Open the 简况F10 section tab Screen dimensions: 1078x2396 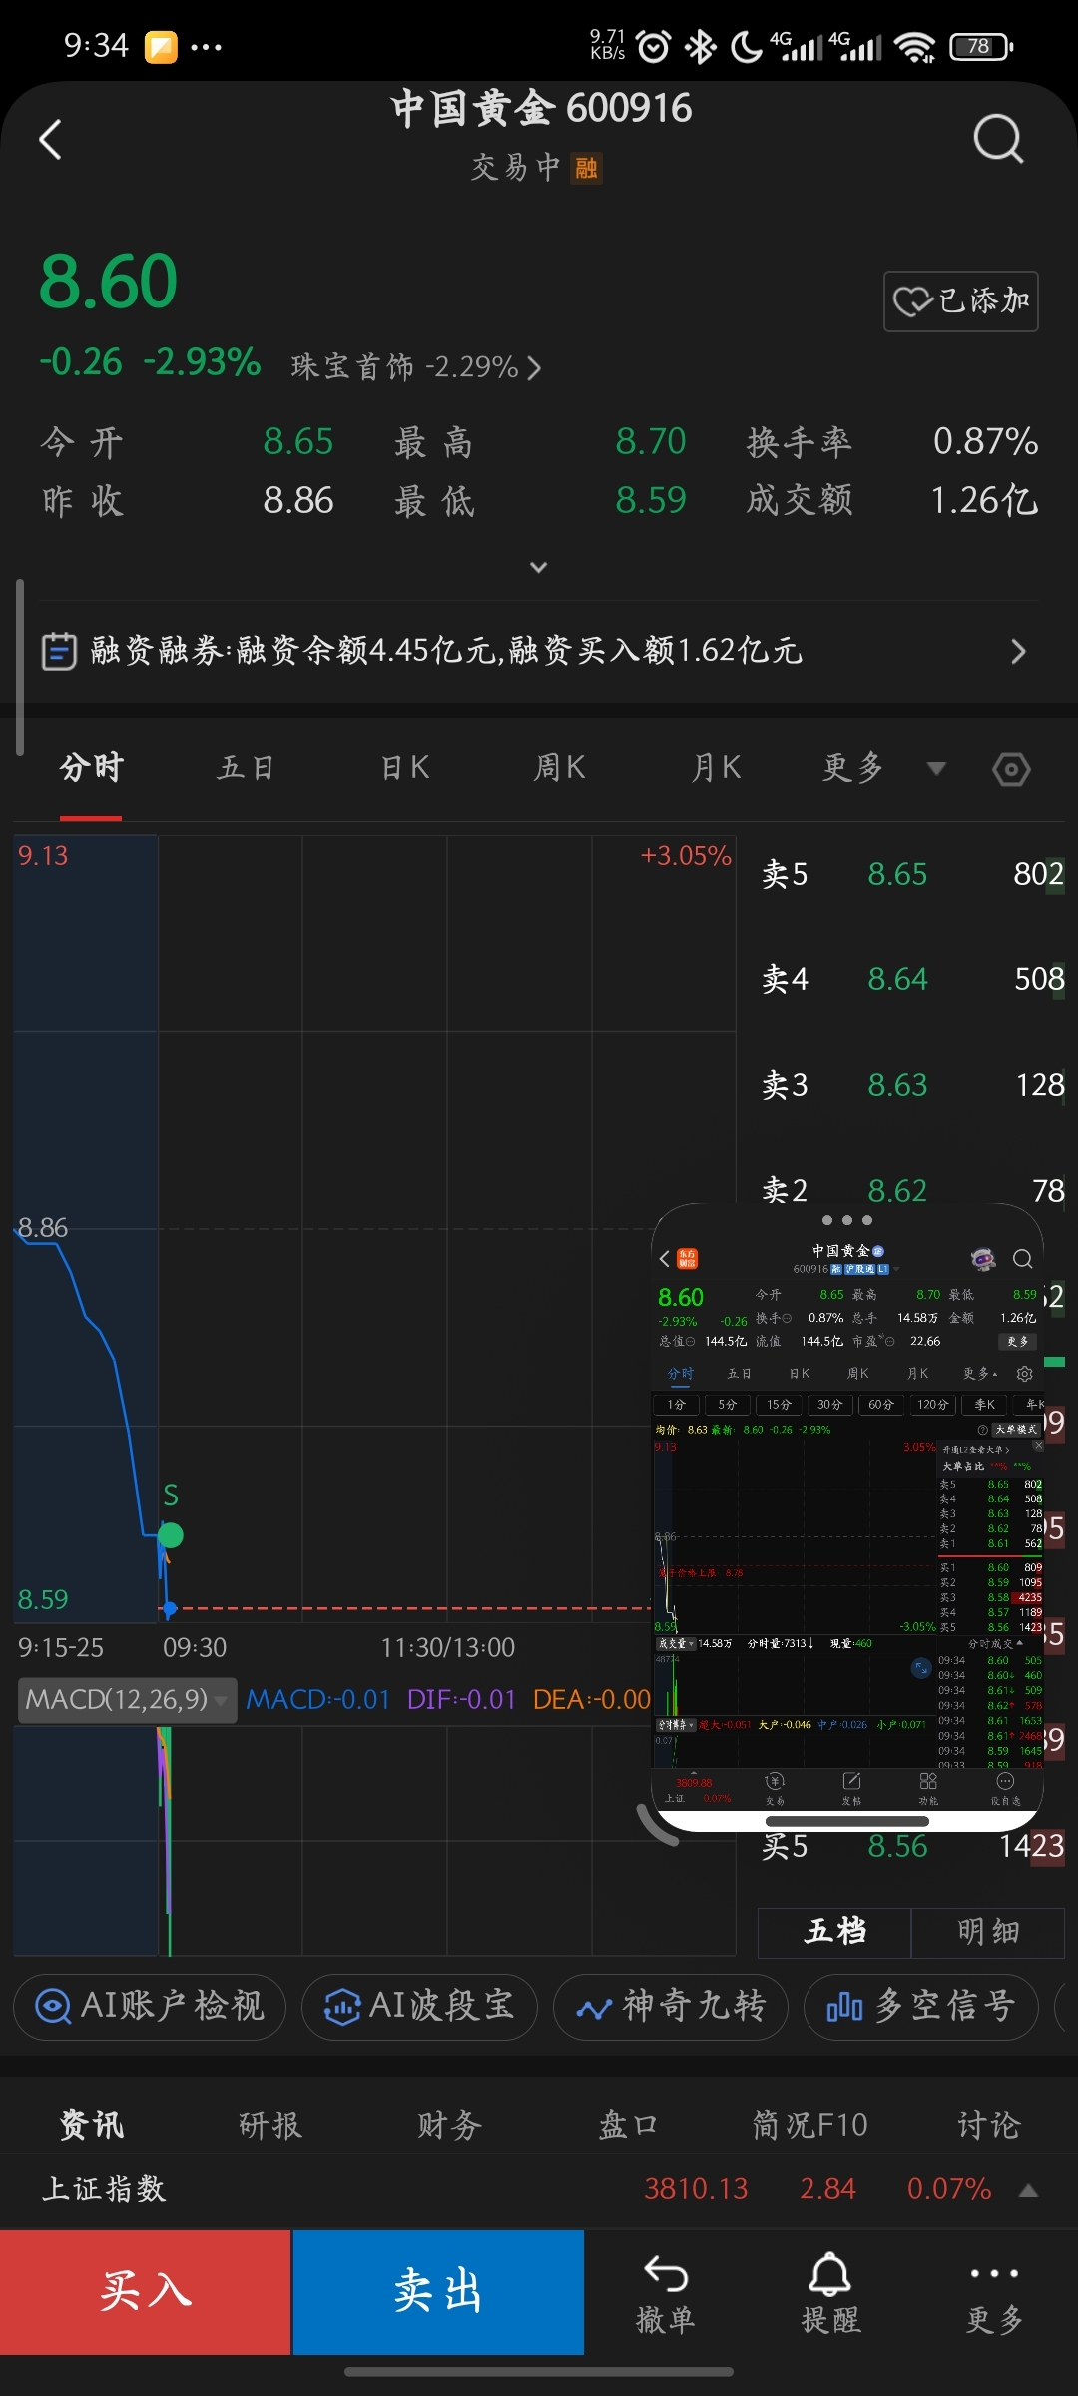click(809, 2125)
